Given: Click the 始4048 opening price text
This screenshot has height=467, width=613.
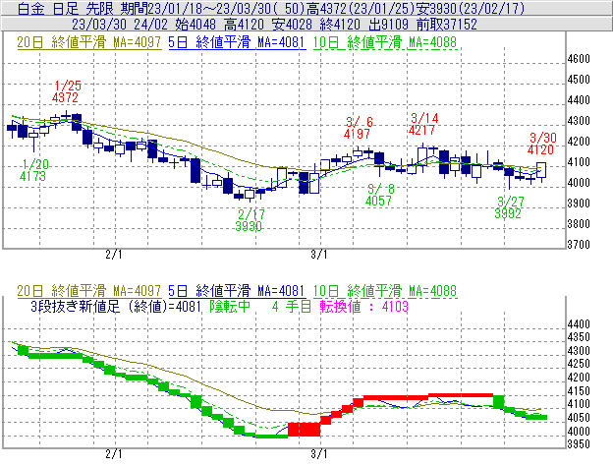Looking at the screenshot, I should [195, 25].
